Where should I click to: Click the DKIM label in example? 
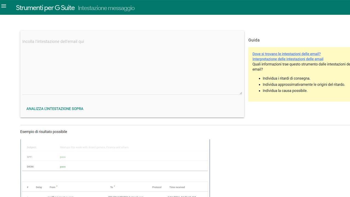(30, 167)
